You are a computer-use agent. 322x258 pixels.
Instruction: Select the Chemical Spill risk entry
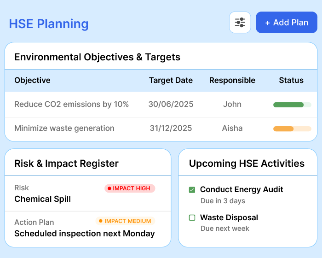43,199
